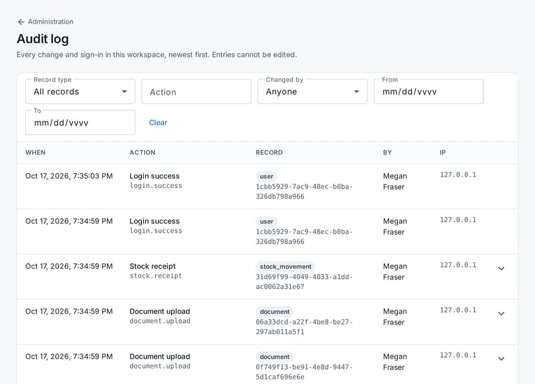The image size is (535, 384).
Task: Click the ACTION column header
Action: click(x=142, y=153)
